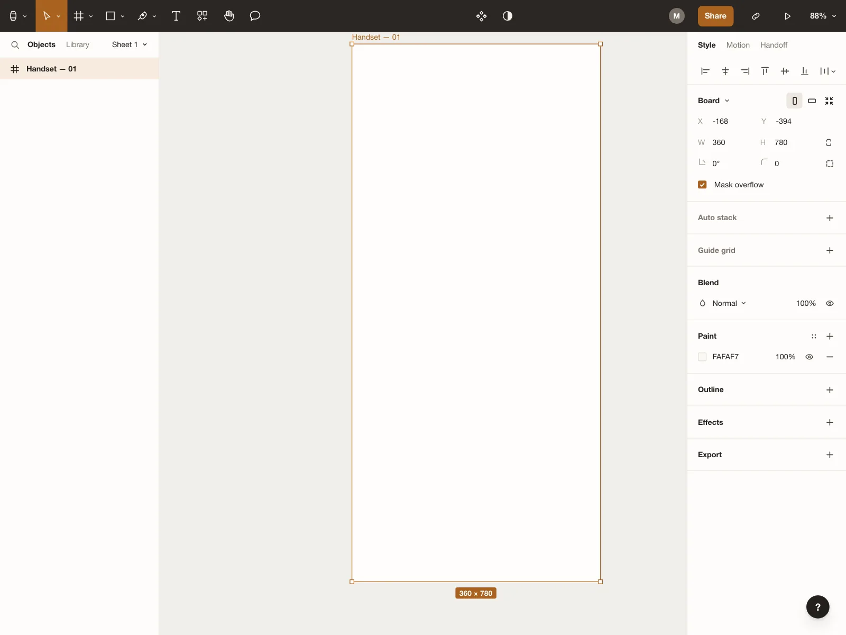Image resolution: width=846 pixels, height=635 pixels.
Task: Open the components resources tool
Action: point(202,16)
